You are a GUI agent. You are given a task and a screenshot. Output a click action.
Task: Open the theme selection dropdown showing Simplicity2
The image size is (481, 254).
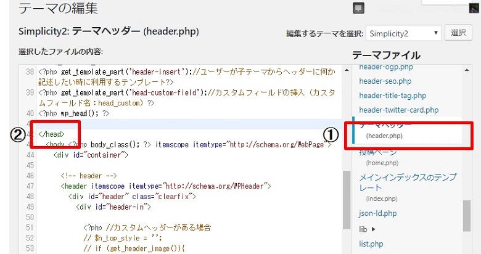click(403, 33)
